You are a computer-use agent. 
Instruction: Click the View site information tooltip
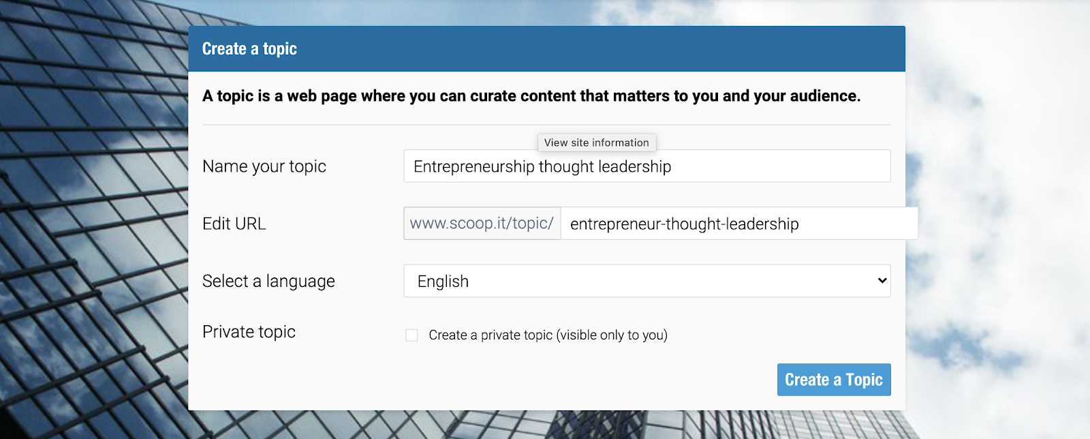pos(597,142)
